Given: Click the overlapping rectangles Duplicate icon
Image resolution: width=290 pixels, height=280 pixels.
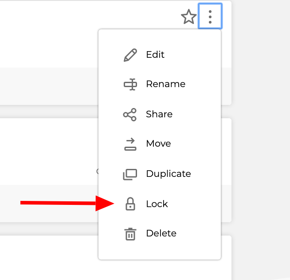Looking at the screenshot, I should [x=130, y=174].
